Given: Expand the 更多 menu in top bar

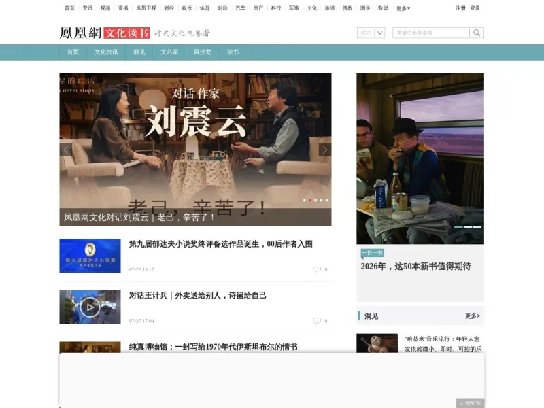Looking at the screenshot, I should [x=403, y=8].
